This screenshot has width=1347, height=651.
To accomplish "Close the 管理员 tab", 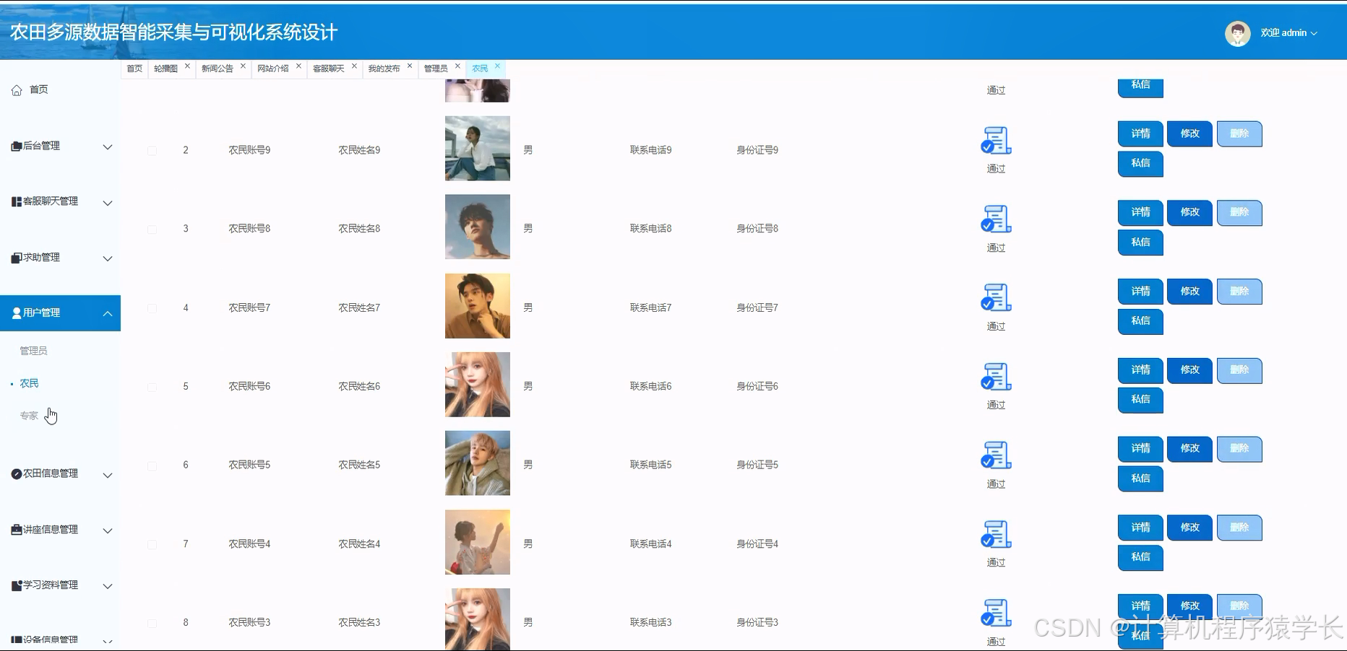I will click(457, 66).
